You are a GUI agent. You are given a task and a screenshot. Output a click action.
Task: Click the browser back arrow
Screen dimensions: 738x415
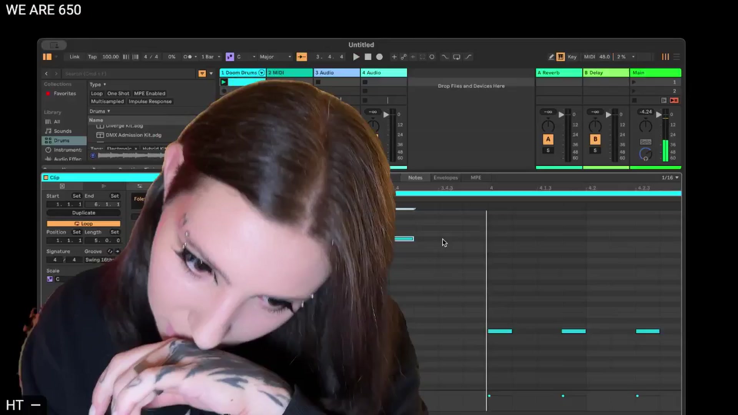click(46, 73)
